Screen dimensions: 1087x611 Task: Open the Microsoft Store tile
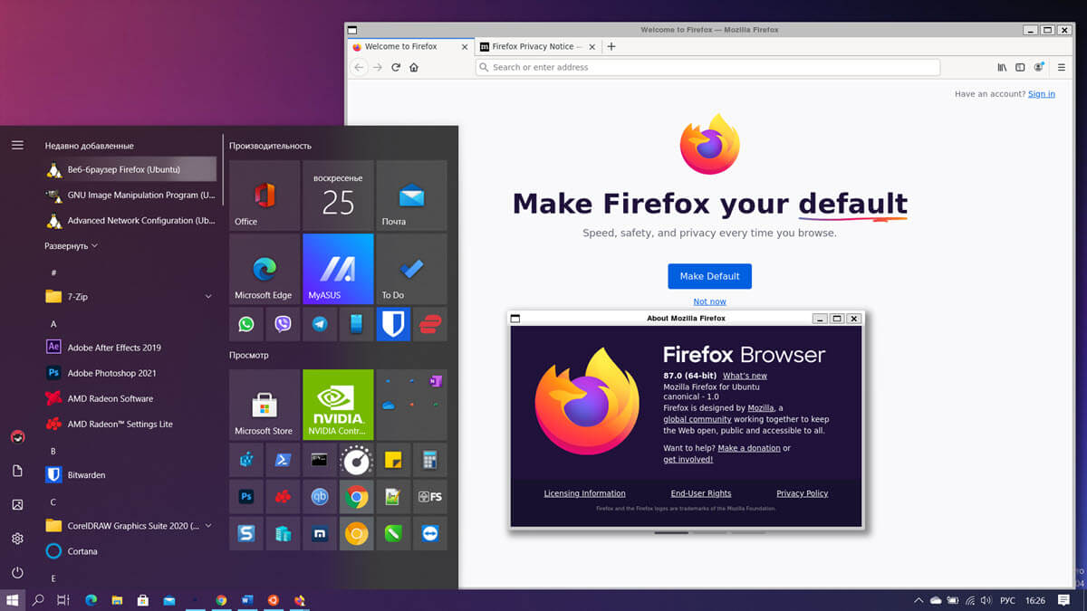(265, 405)
